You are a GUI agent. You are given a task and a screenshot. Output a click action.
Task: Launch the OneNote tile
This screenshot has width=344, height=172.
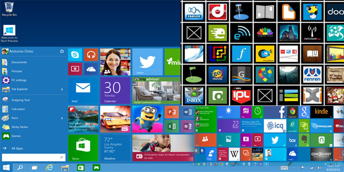(x=188, y=126)
